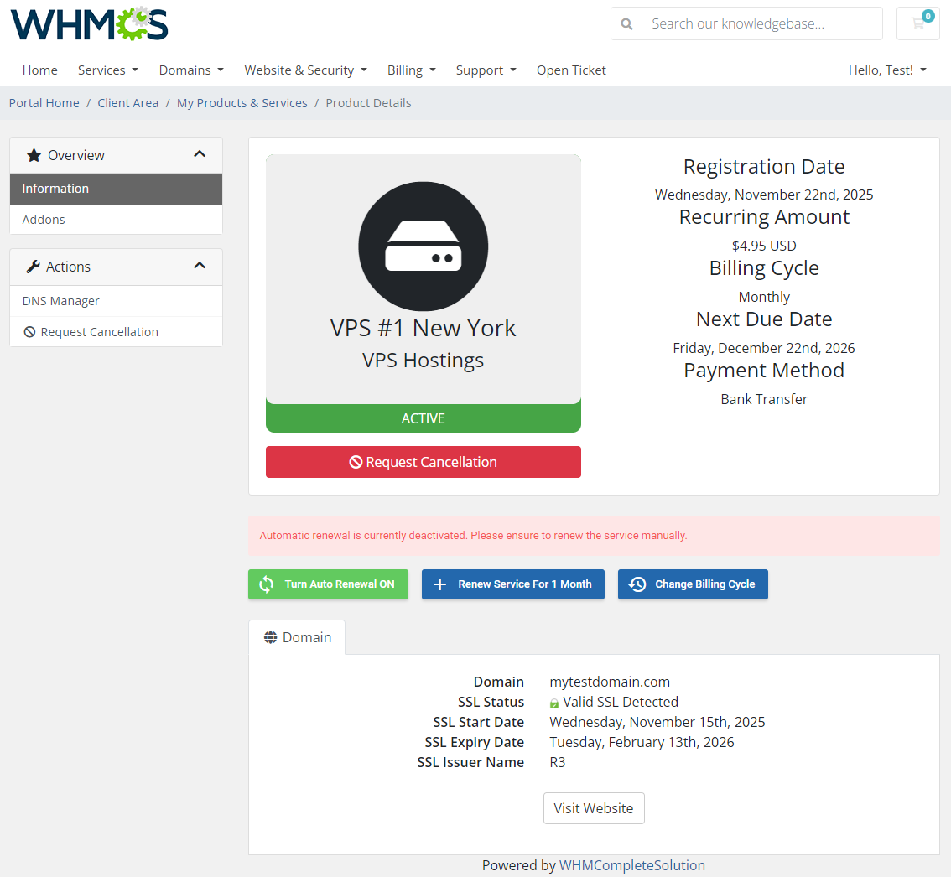Open the Hello, Test! account dropdown

pyautogui.click(x=886, y=70)
